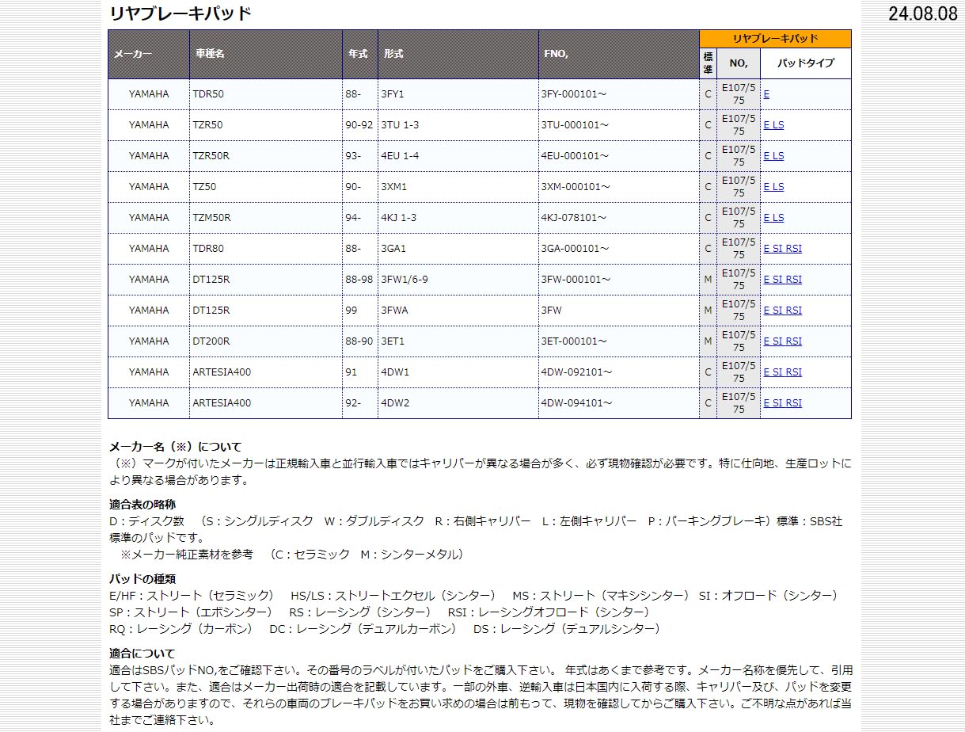
Task: Click the 4DW1 type cell
Action: click(x=458, y=372)
